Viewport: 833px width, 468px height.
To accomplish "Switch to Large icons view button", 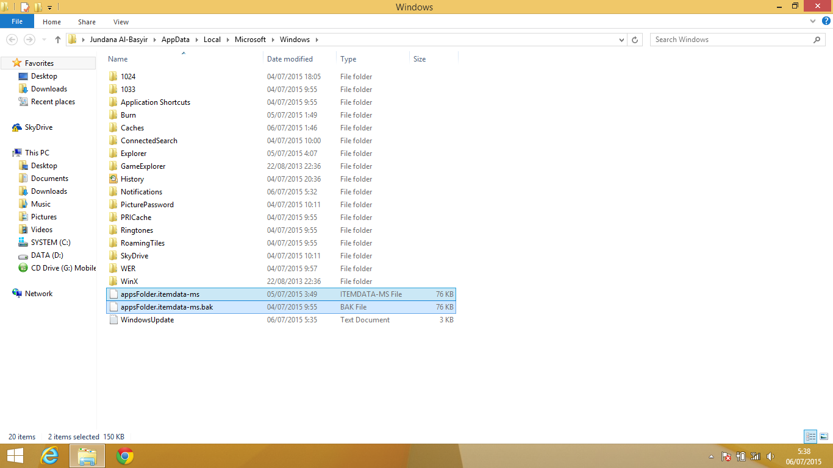I will [x=824, y=436].
